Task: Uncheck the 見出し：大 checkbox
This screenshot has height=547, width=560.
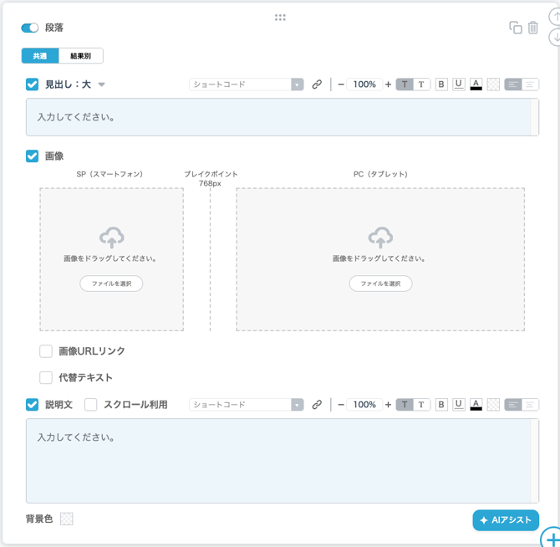Action: coord(32,84)
